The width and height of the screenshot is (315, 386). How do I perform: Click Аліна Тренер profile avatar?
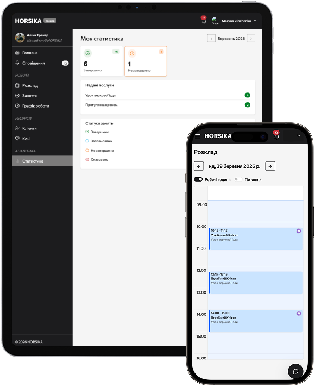coord(20,38)
